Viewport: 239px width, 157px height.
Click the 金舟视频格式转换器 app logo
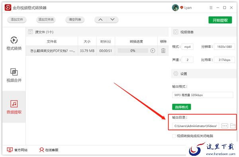[x=8, y=8]
